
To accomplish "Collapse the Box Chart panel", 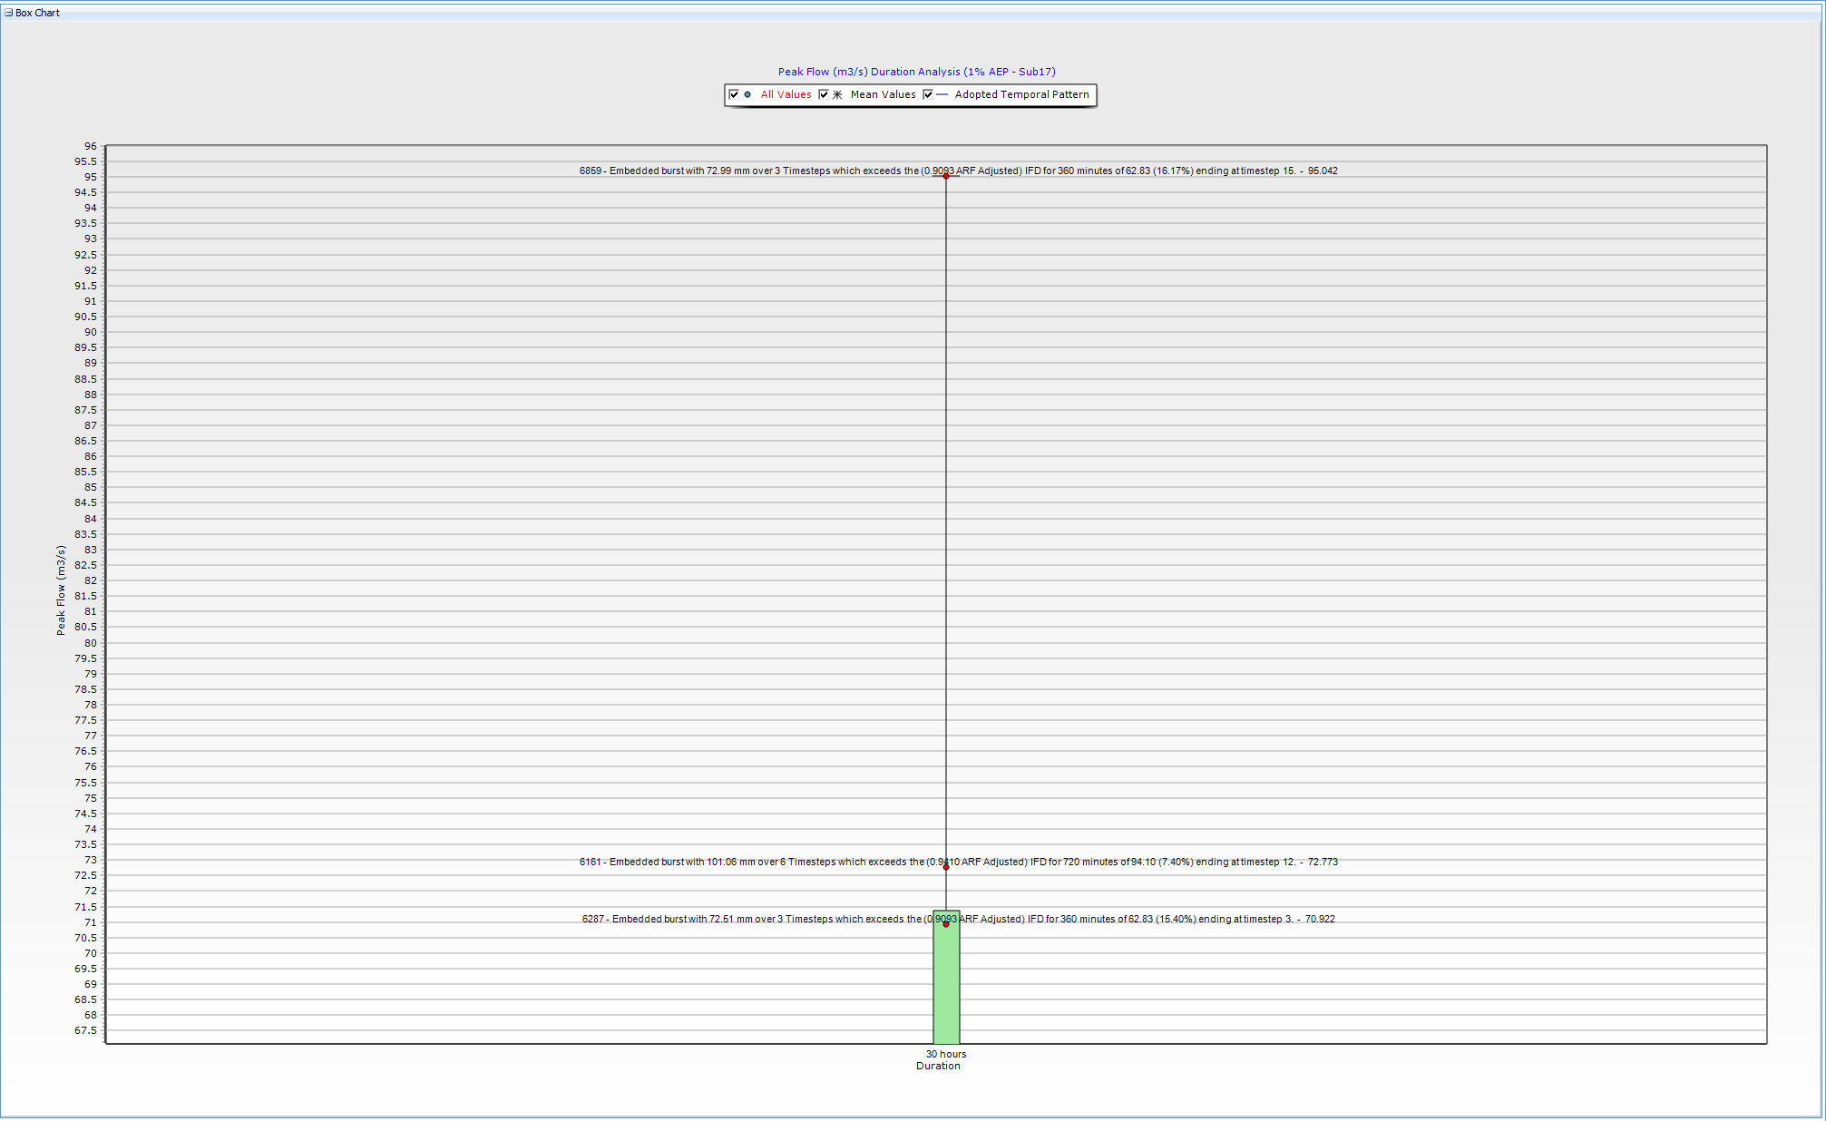I will tap(8, 13).
